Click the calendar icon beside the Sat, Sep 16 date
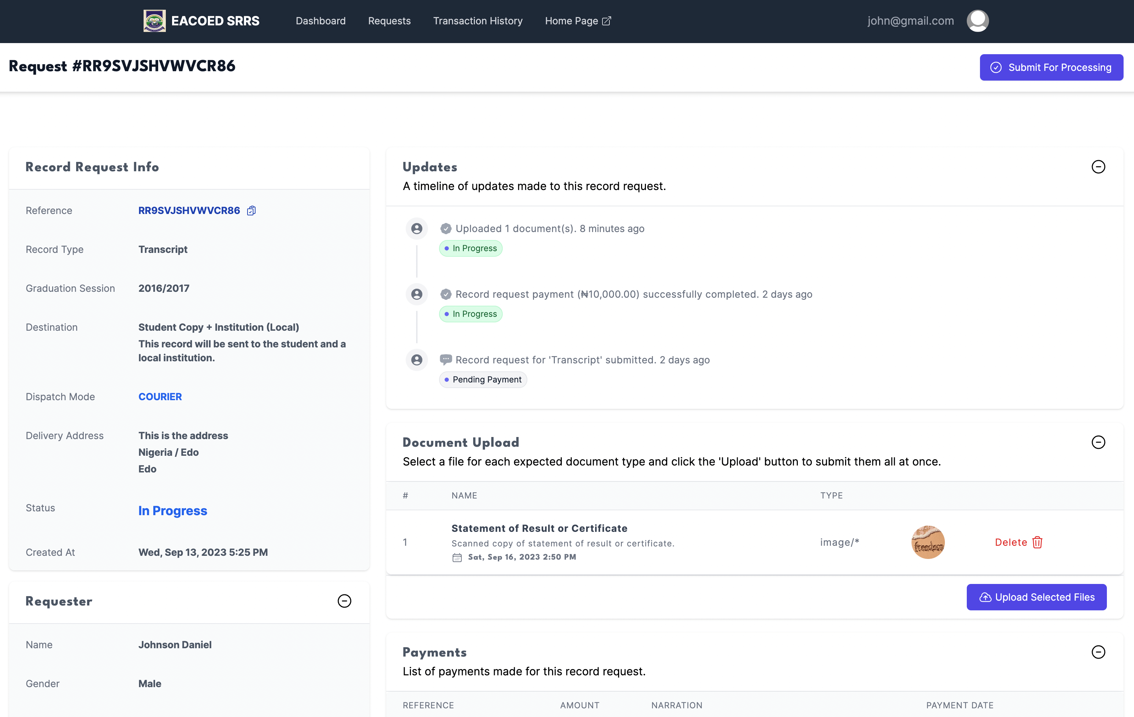Viewport: 1134px width, 717px height. coord(457,558)
